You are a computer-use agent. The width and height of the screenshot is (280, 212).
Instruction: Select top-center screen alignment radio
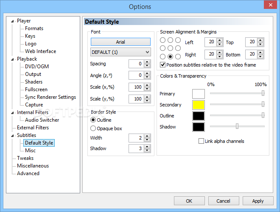click(170, 40)
